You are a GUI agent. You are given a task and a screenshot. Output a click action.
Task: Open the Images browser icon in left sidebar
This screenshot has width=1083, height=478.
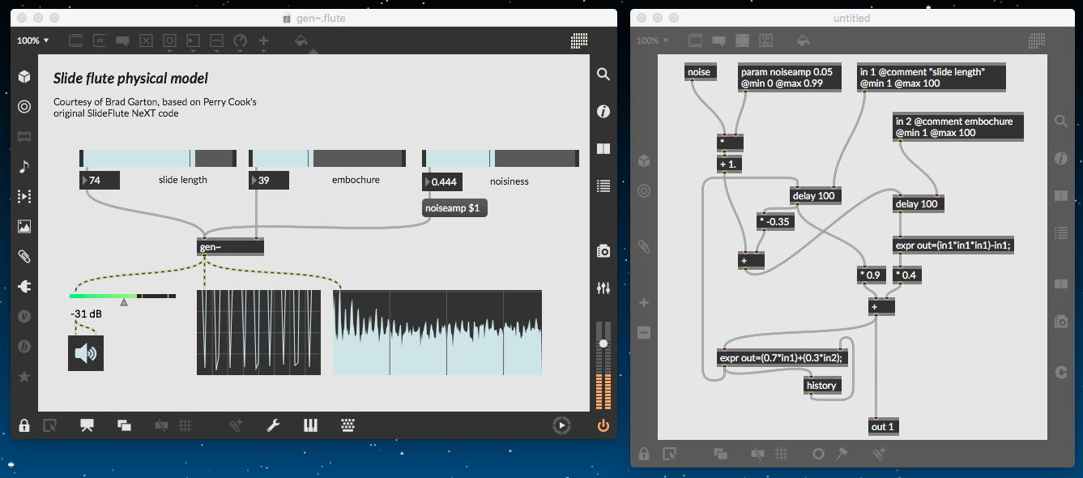24,227
